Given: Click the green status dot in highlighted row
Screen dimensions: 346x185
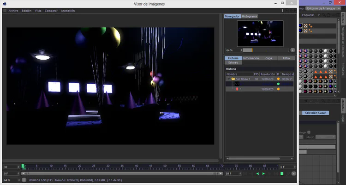Looking at the screenshot, I should pyautogui.click(x=278, y=84).
